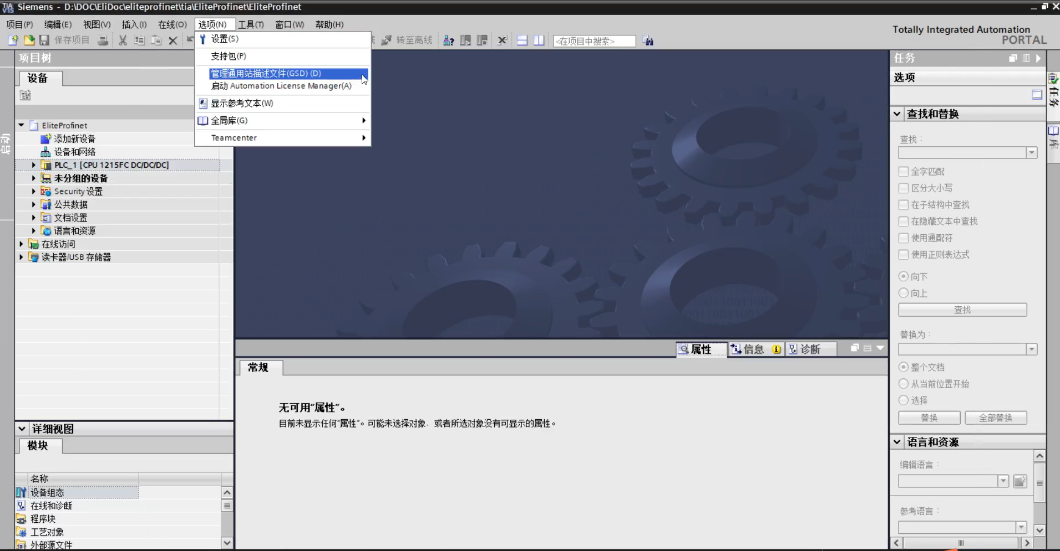Expand the PLC_1 tree node
This screenshot has width=1060, height=551.
pos(33,165)
